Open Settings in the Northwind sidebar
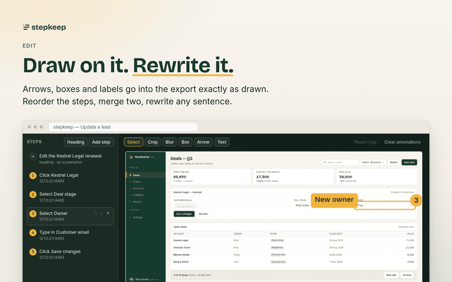452x282 pixels. [145, 217]
